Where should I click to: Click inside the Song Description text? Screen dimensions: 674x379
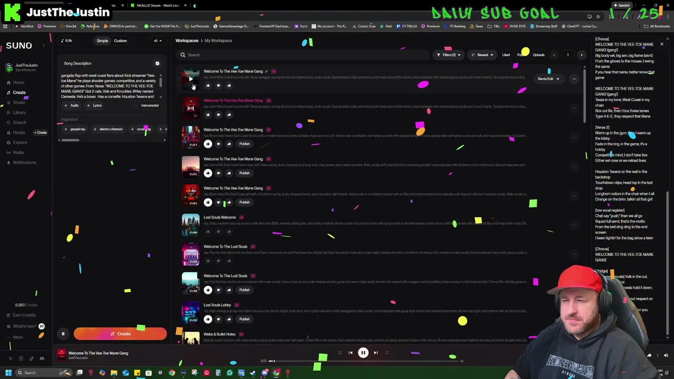coord(108,86)
